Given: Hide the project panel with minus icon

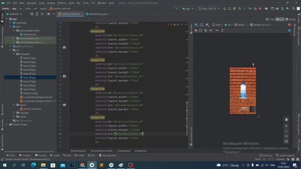Looking at the screenshot, I should pyautogui.click(x=54, y=14).
